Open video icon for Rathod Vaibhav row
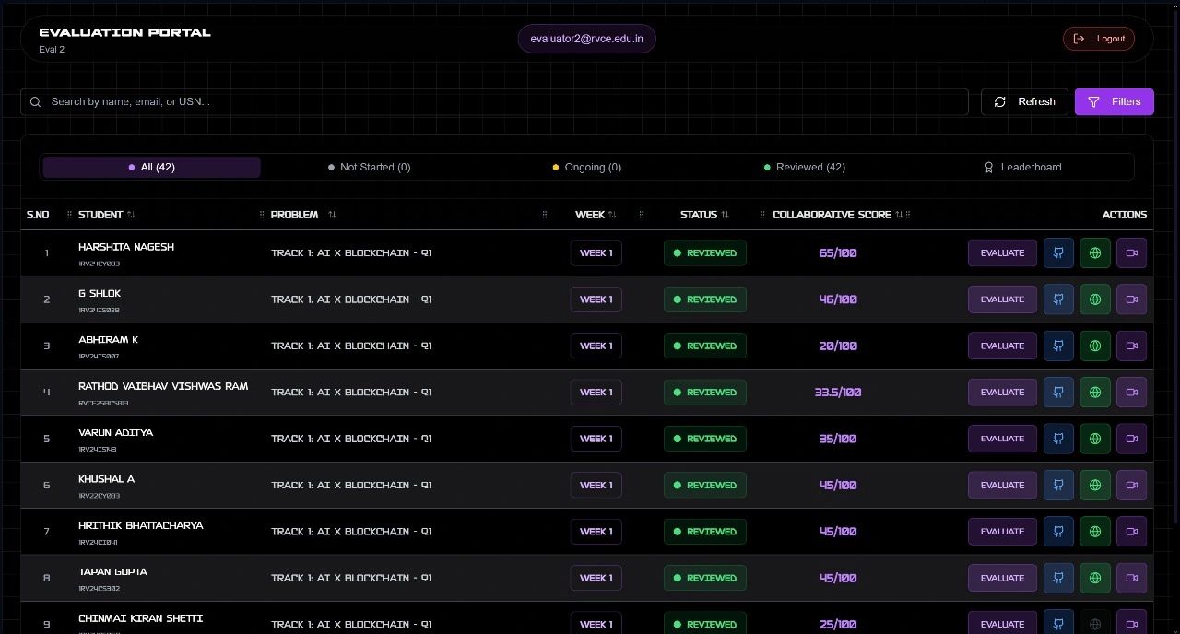The height and width of the screenshot is (634, 1180). [x=1131, y=393]
